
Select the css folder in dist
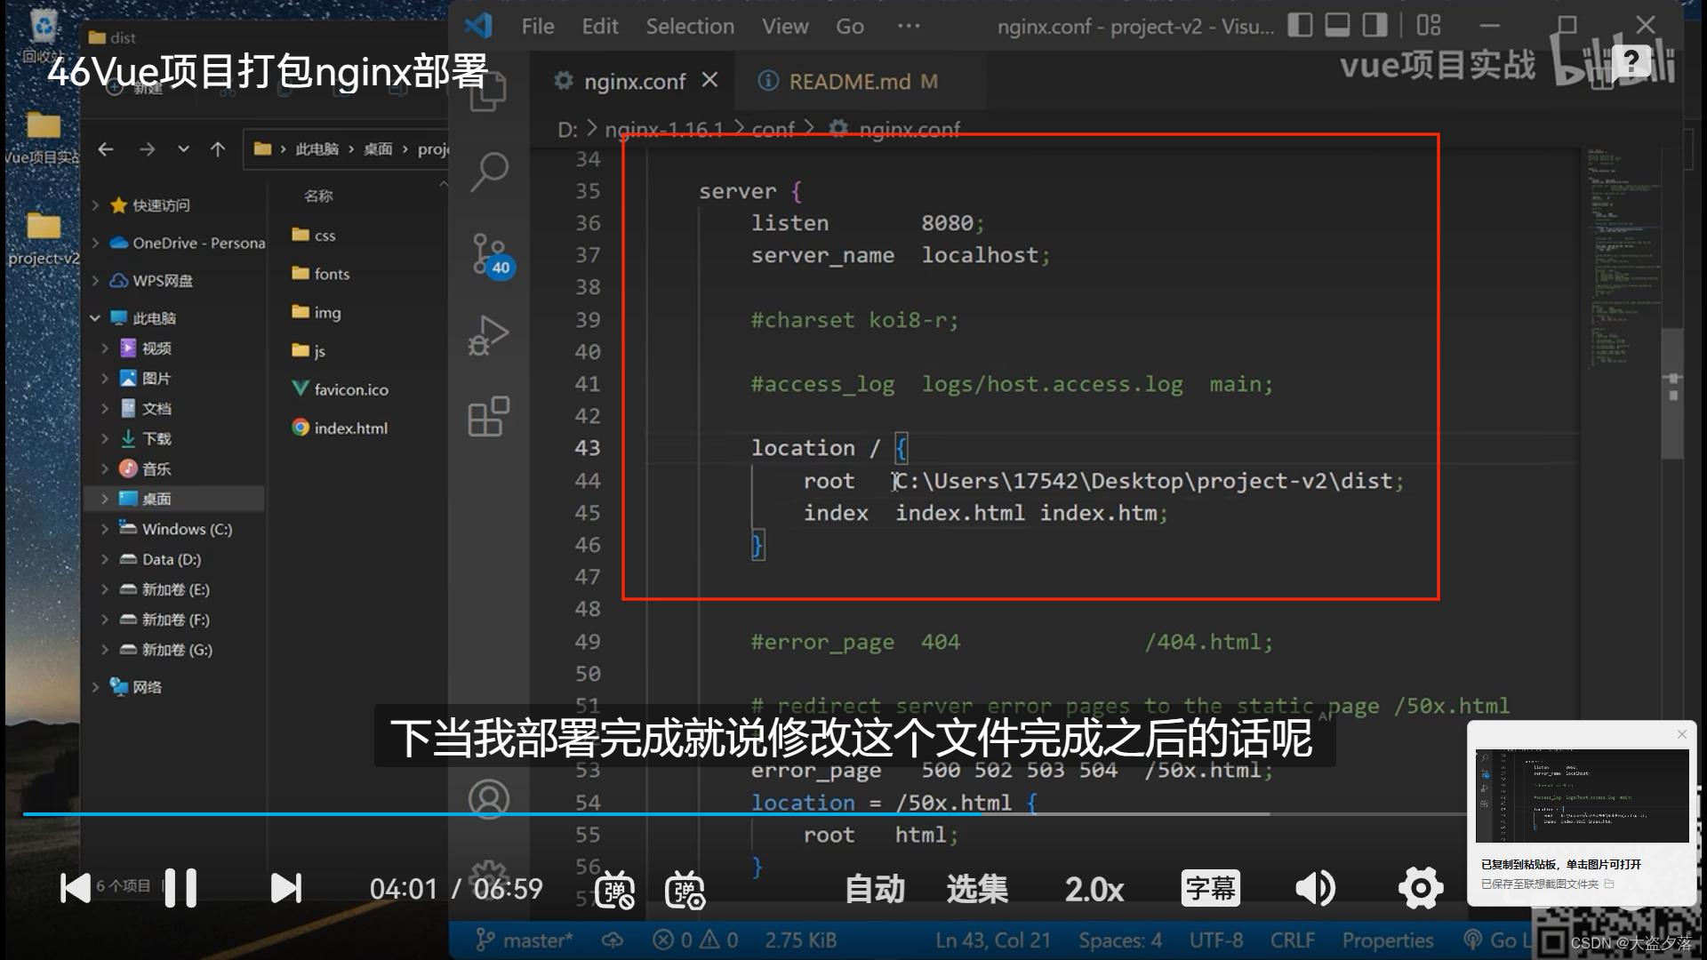314,236
